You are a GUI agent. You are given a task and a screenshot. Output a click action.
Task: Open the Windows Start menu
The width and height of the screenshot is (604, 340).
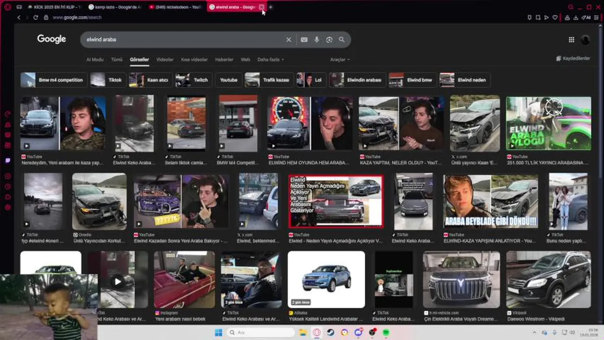[218, 332]
